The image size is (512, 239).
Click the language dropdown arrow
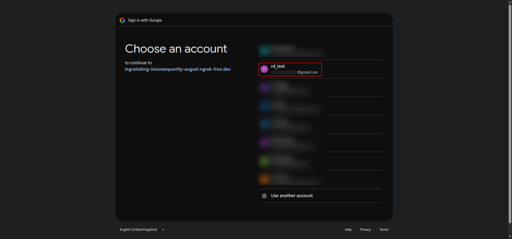coord(163,230)
